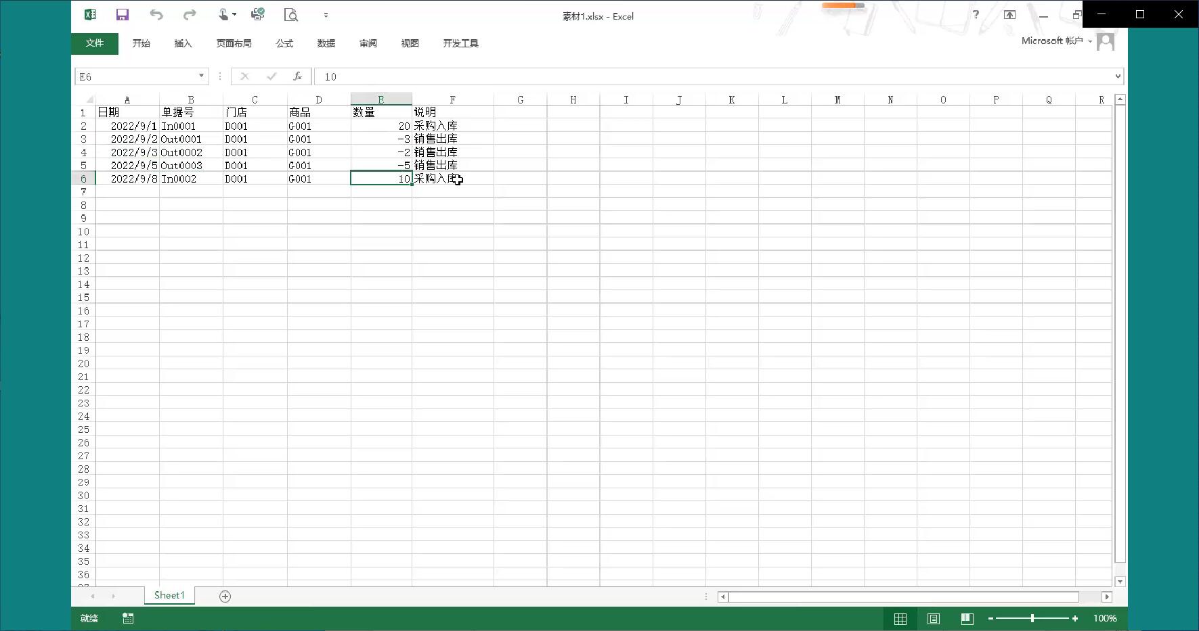Open the 视图 ribbon tab
Viewport: 1199px width, 631px height.
click(x=410, y=43)
